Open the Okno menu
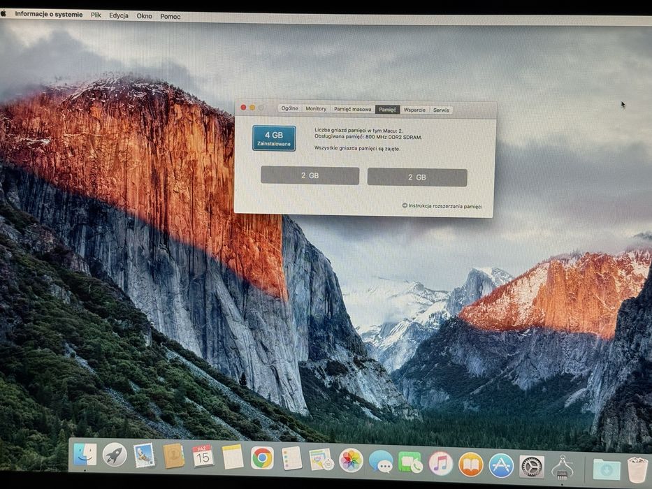The height and width of the screenshot is (489, 652). [144, 16]
